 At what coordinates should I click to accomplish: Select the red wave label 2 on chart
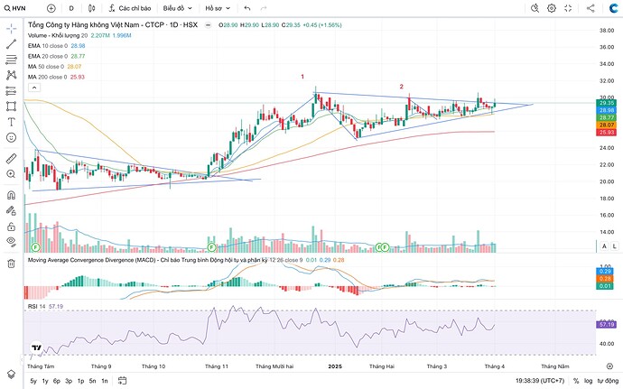point(401,87)
